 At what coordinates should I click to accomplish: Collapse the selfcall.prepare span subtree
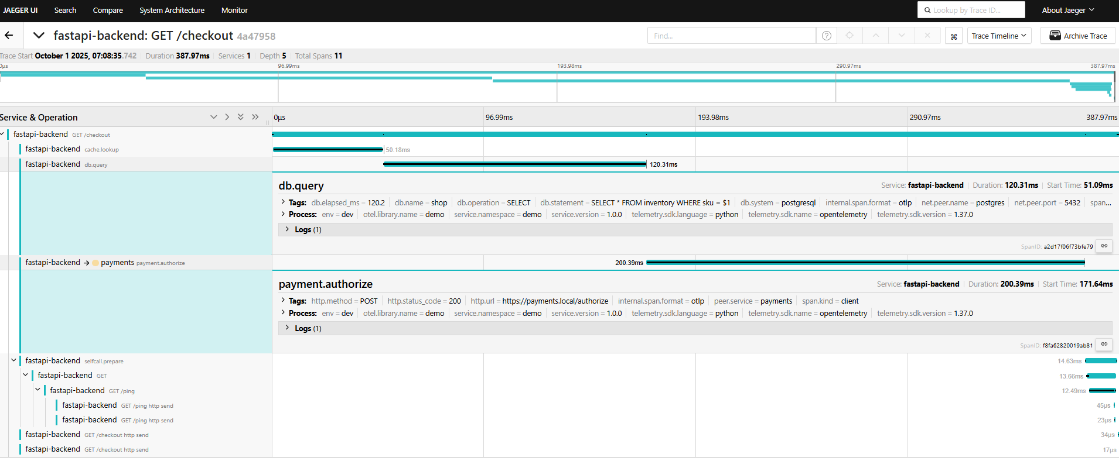(x=13, y=360)
